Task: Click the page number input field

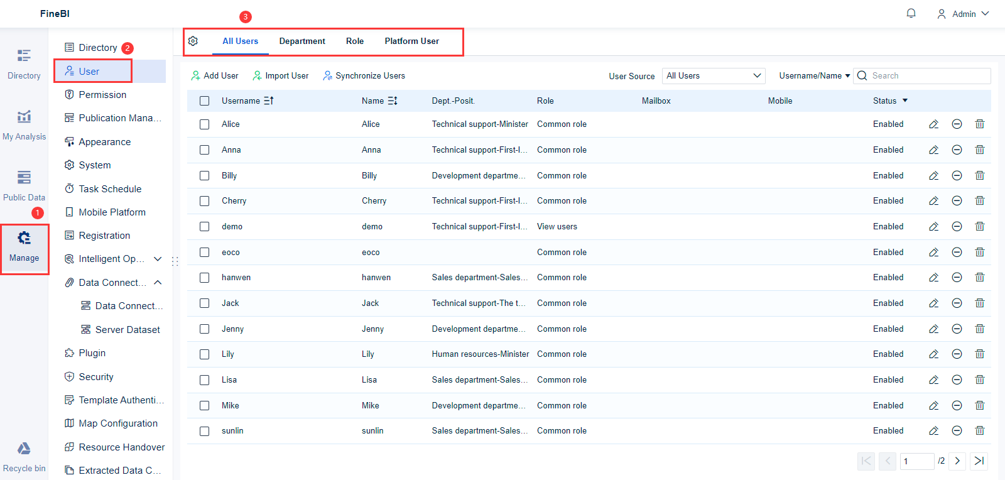Action: (x=917, y=461)
